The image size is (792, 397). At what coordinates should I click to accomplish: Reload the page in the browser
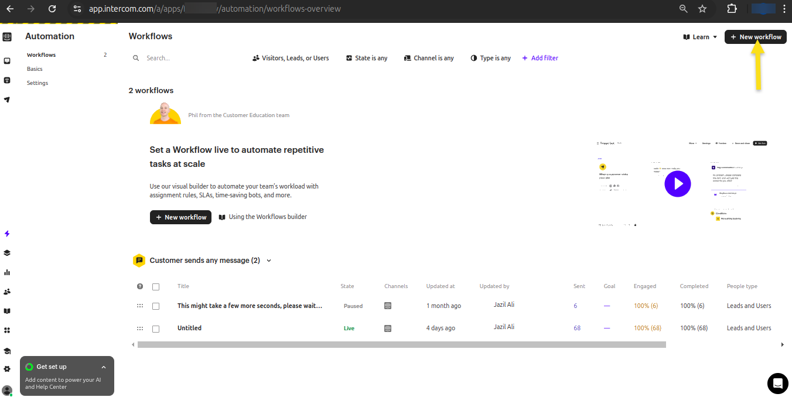(x=52, y=9)
